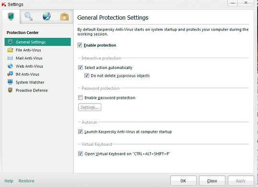The image size is (258, 187).
Task: Click the General Protection Settings heading
Action: [113, 17]
